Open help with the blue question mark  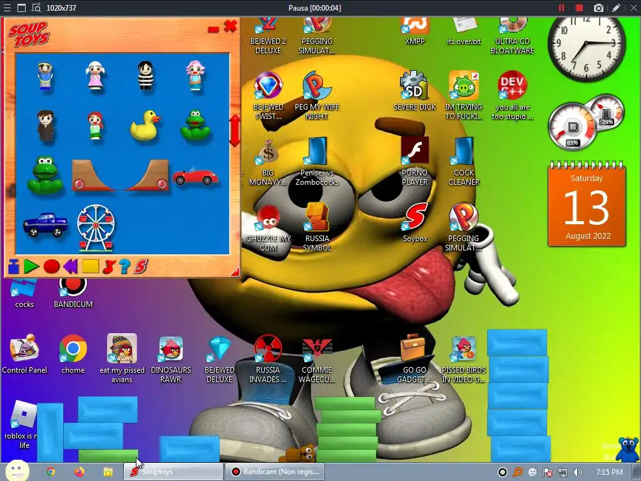125,267
